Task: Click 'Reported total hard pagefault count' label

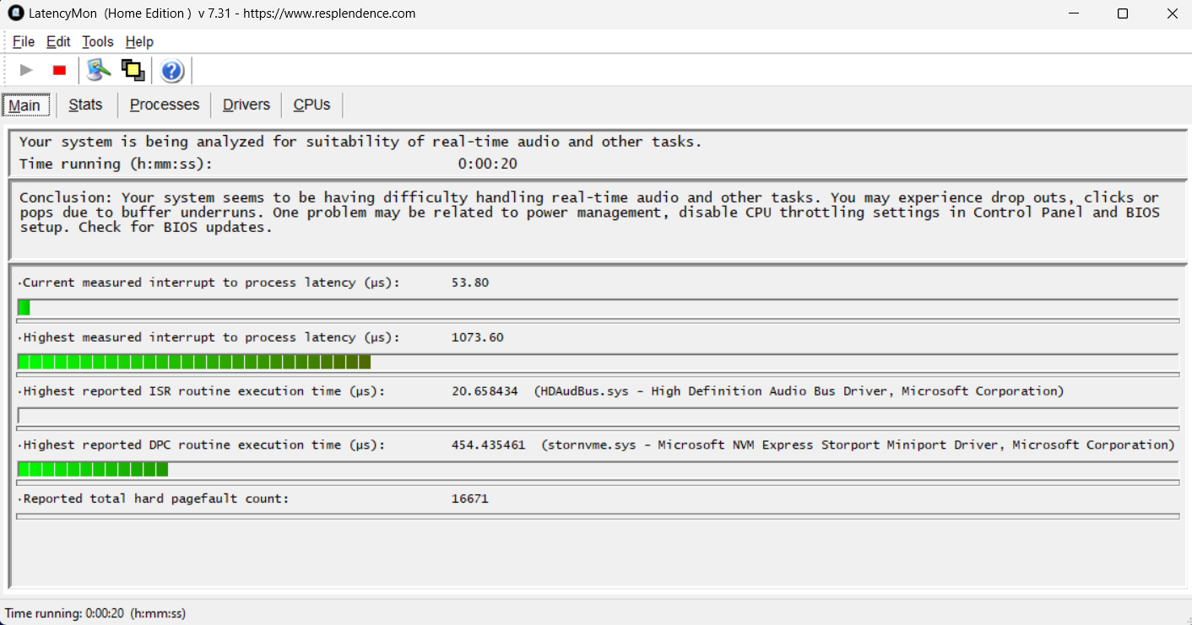Action: click(x=155, y=499)
